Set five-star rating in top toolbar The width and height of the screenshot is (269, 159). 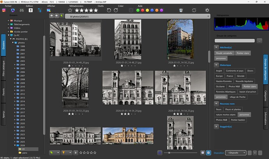point(96,10)
